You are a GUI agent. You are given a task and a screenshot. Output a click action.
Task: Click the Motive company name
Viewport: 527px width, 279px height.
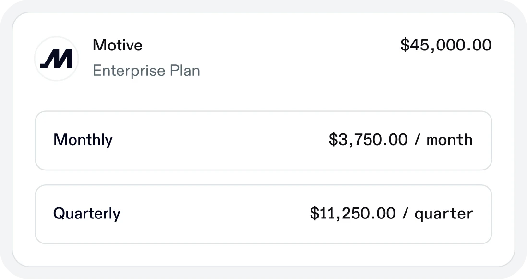[x=118, y=45]
